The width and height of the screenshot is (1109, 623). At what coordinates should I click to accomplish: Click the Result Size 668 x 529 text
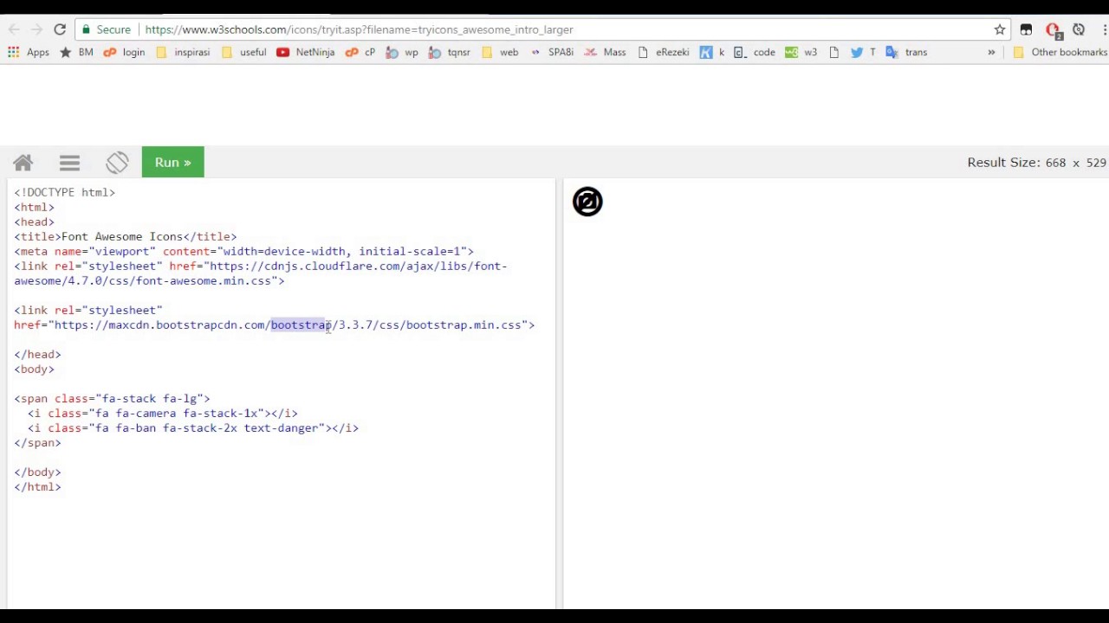pyautogui.click(x=1037, y=163)
